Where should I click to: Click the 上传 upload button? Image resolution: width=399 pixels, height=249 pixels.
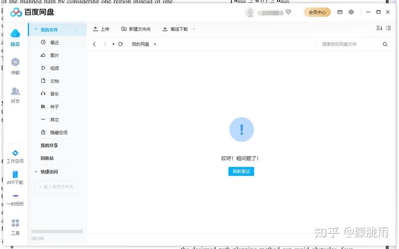pyautogui.click(x=101, y=29)
